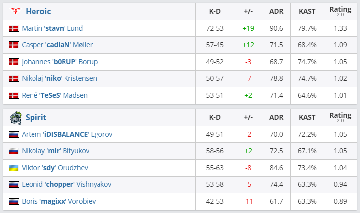Click the Danish flag beside cadiaN
This screenshot has width=360, height=213.
tap(14, 45)
